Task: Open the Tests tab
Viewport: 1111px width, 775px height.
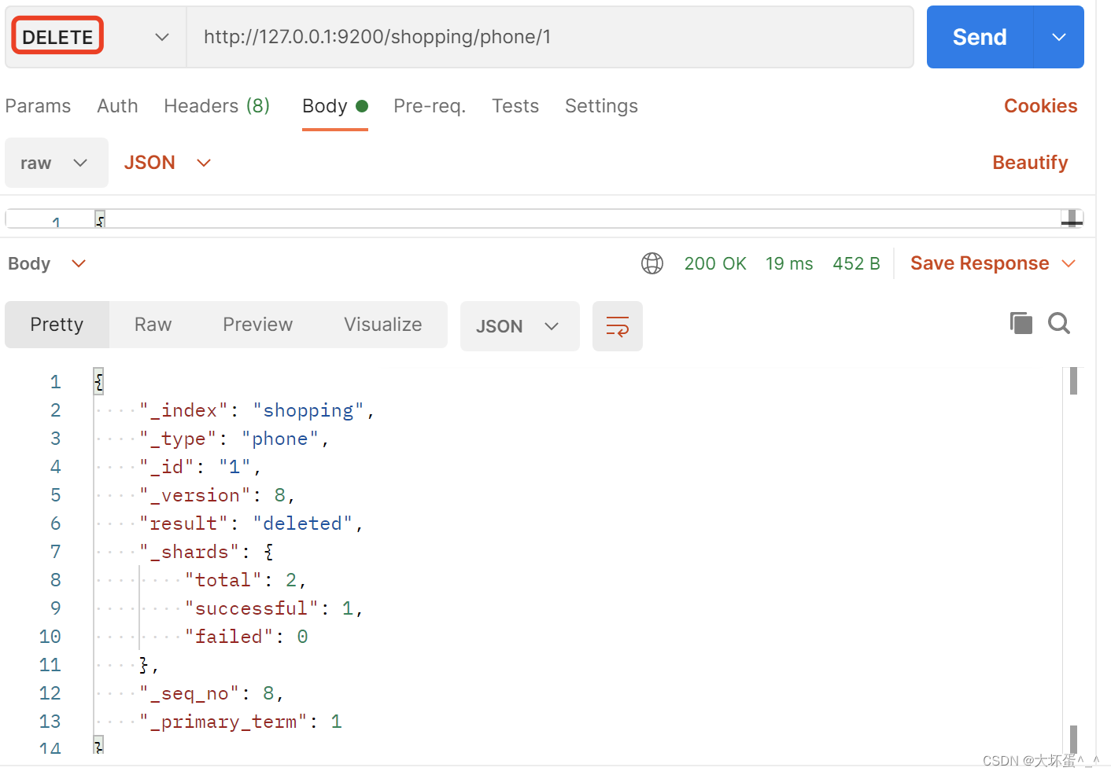Action: coord(515,106)
